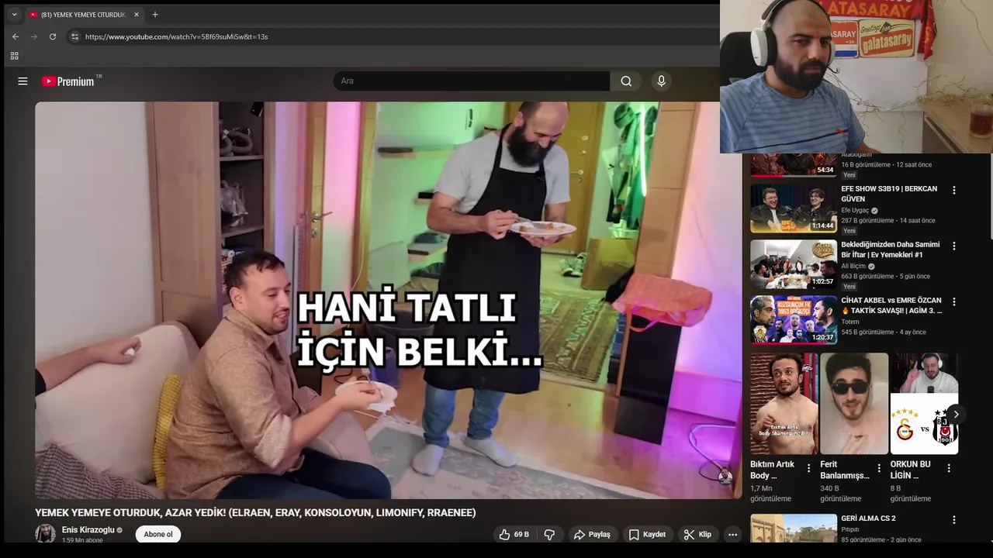The height and width of the screenshot is (558, 993).
Task: Save the video with Kaydet button
Action: click(x=647, y=535)
